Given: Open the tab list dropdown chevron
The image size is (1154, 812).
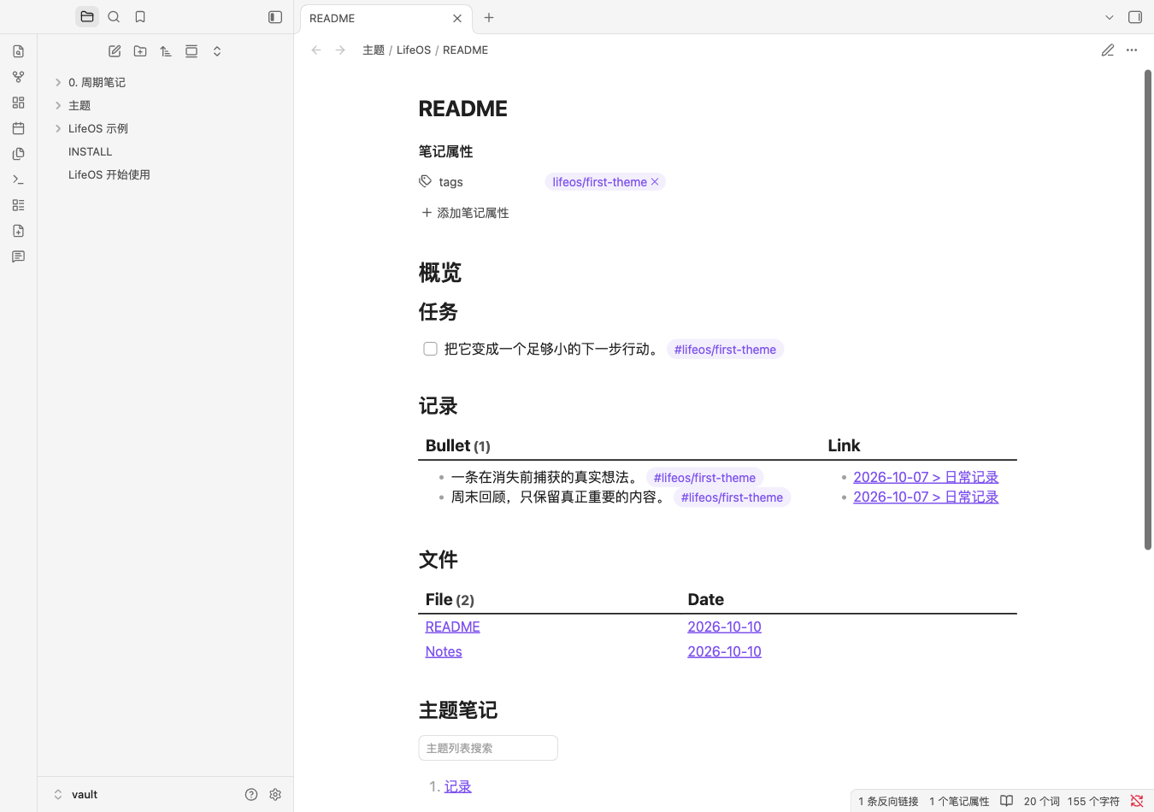Looking at the screenshot, I should coord(1110,17).
